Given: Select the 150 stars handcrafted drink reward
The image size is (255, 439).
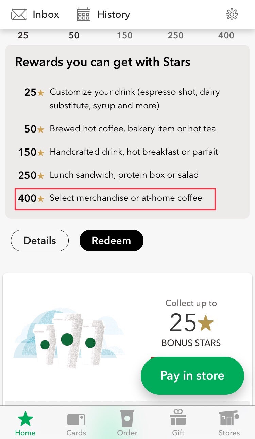Looking at the screenshot, I should 118,152.
